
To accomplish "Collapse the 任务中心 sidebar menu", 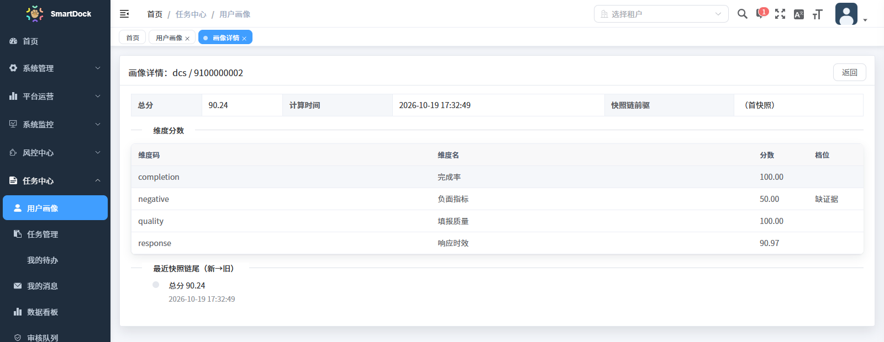I will pyautogui.click(x=55, y=181).
